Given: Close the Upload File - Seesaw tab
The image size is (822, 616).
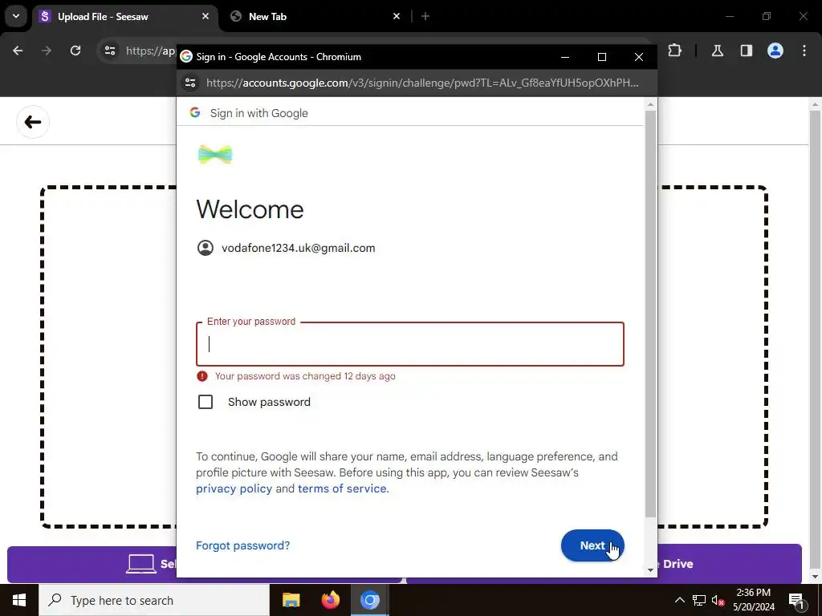Looking at the screenshot, I should click(205, 16).
